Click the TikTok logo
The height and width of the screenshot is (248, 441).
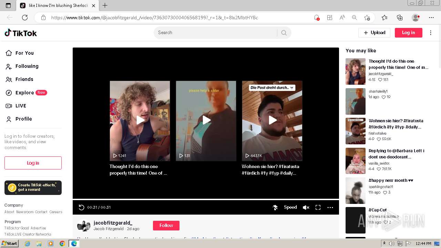pos(21,33)
